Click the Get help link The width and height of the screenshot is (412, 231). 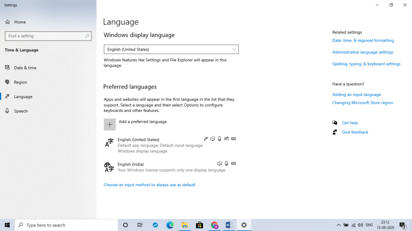(x=350, y=123)
